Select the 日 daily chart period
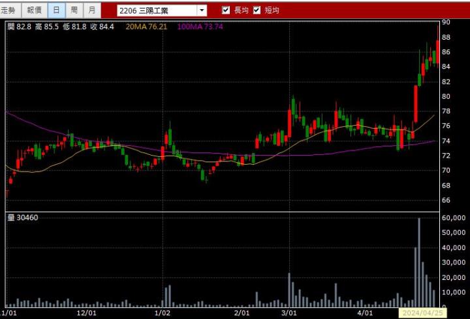The image size is (470, 319). coord(56,10)
